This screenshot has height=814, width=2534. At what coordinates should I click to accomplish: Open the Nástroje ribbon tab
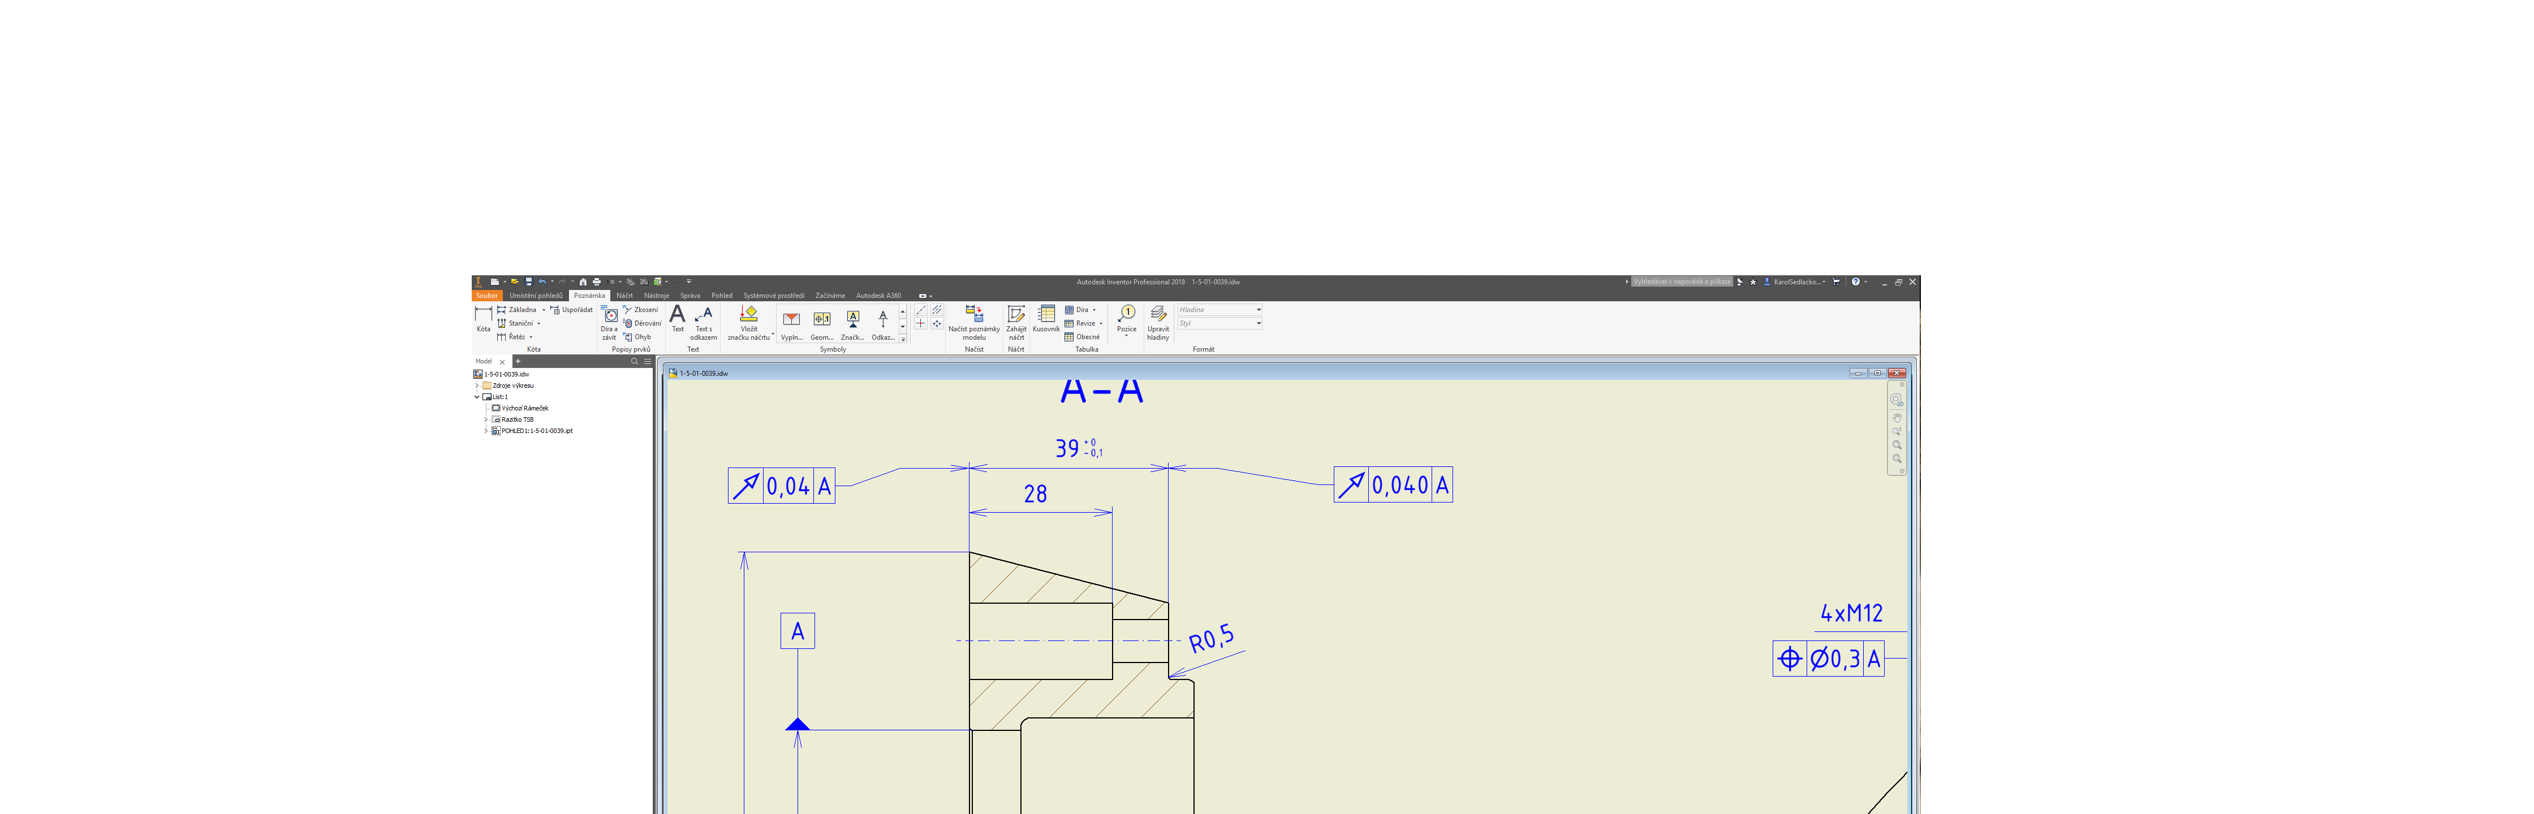[656, 296]
